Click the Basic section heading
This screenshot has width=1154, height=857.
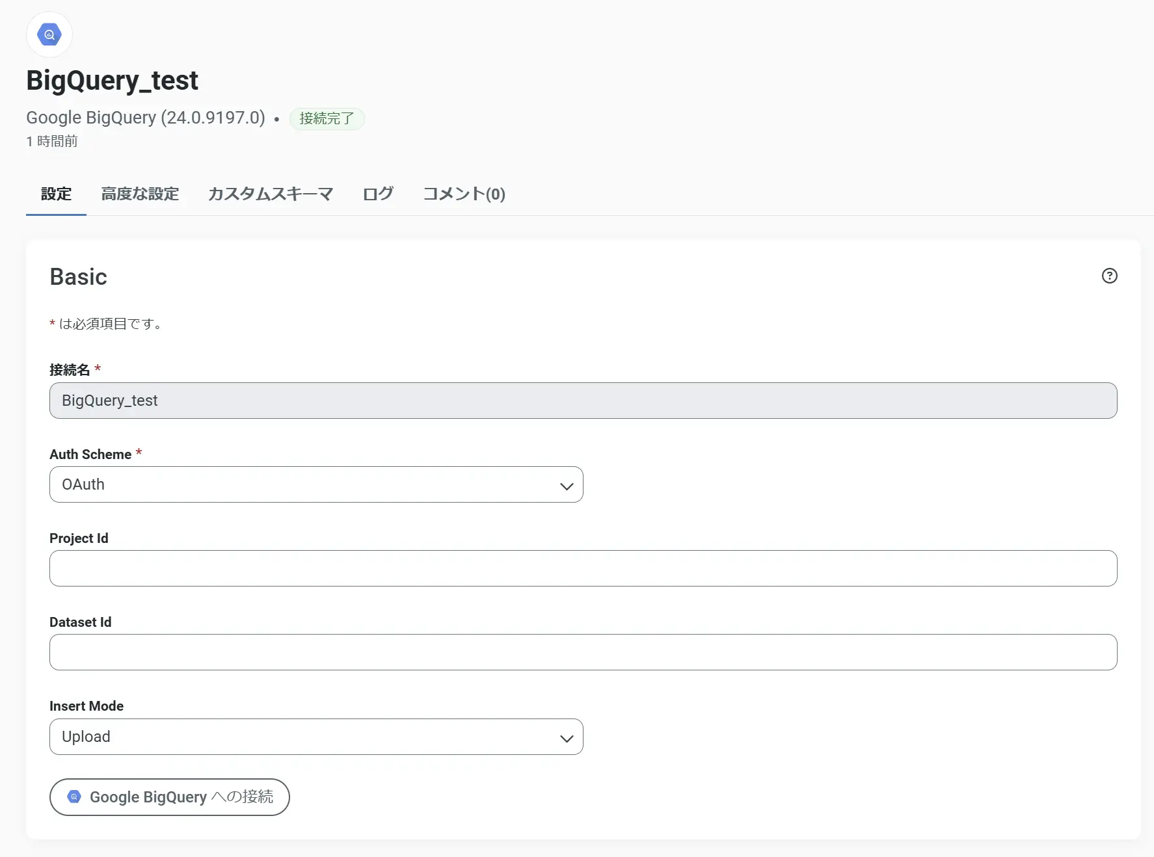coord(79,277)
